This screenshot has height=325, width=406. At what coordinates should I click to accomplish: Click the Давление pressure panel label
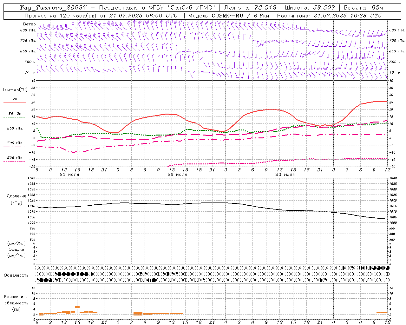click(16, 196)
